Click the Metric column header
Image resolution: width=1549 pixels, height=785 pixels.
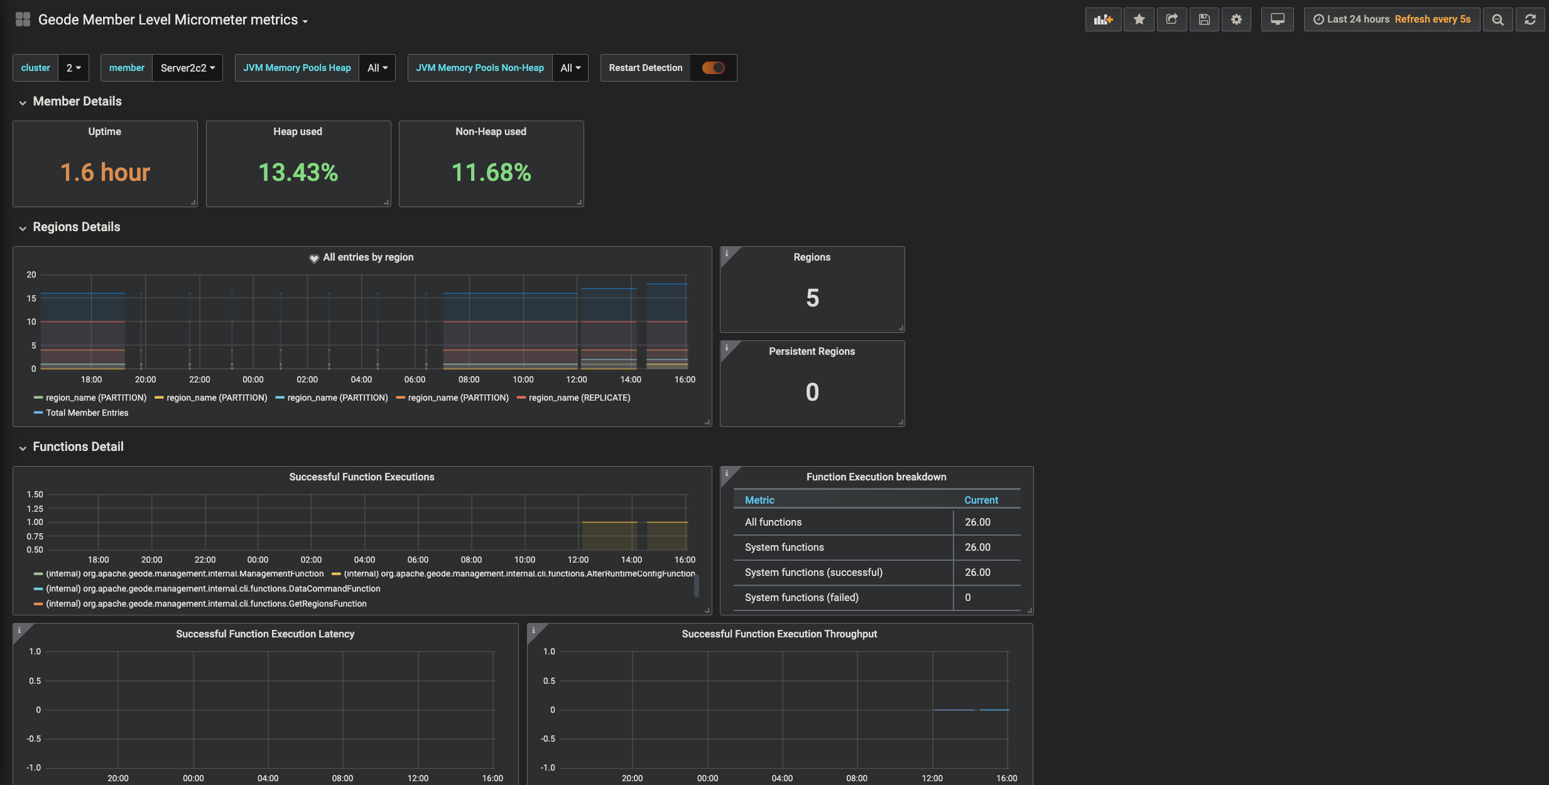point(759,500)
